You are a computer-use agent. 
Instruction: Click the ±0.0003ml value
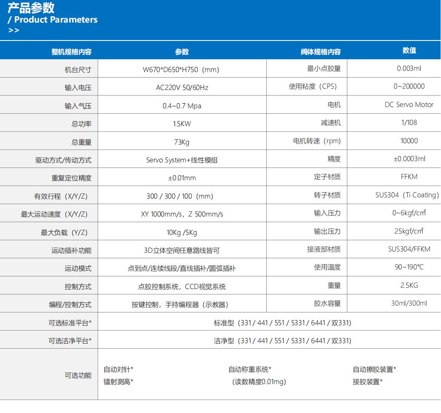[409, 159]
